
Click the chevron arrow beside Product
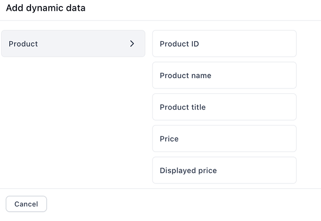click(x=132, y=43)
